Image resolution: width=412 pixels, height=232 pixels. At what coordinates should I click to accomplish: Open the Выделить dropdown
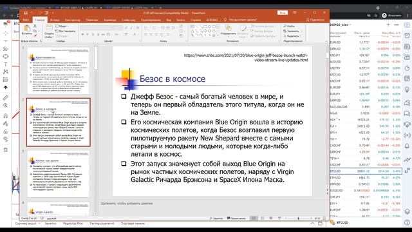coord(292,36)
